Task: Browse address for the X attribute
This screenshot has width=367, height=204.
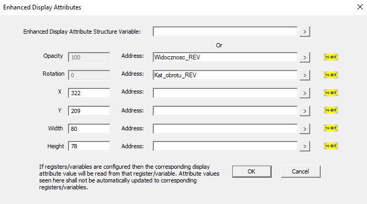Action: tap(305, 93)
